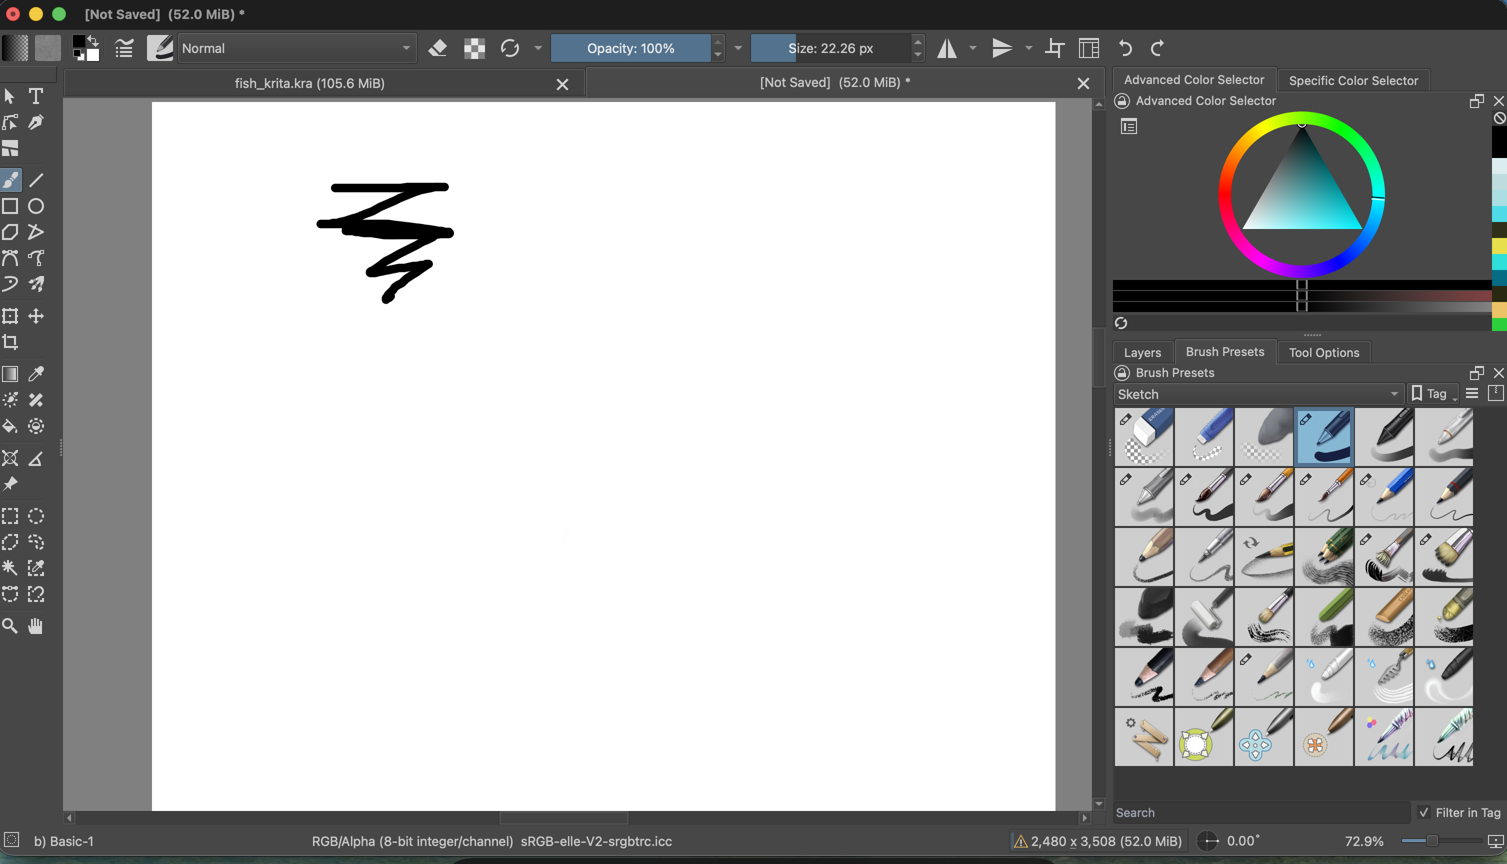The image size is (1507, 864).
Task: Select the Rectangular Selection tool
Action: [10, 516]
